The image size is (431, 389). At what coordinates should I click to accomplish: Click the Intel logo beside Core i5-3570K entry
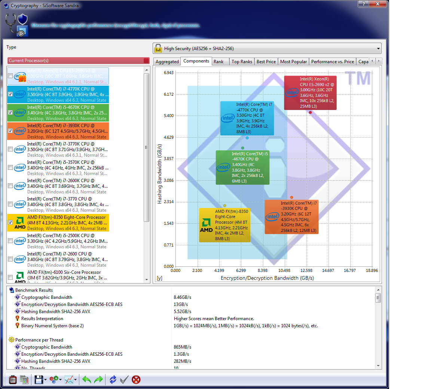pos(20,168)
